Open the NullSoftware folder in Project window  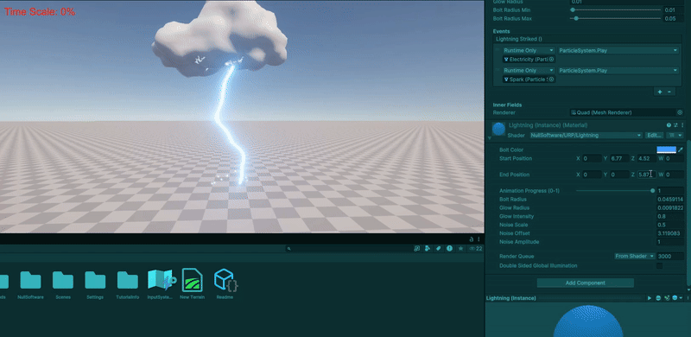(30, 284)
